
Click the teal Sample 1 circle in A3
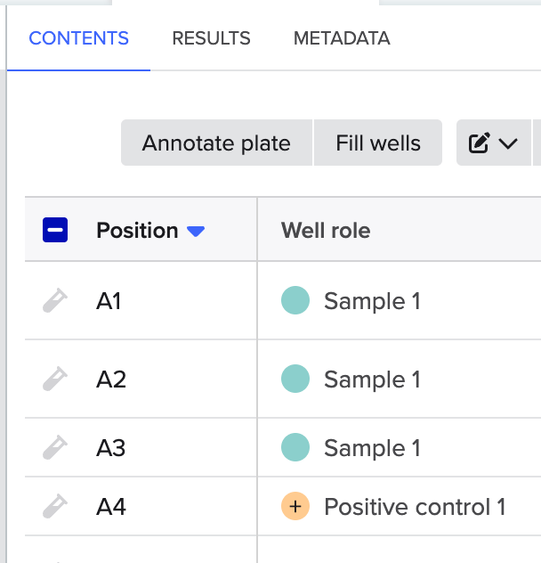point(295,447)
